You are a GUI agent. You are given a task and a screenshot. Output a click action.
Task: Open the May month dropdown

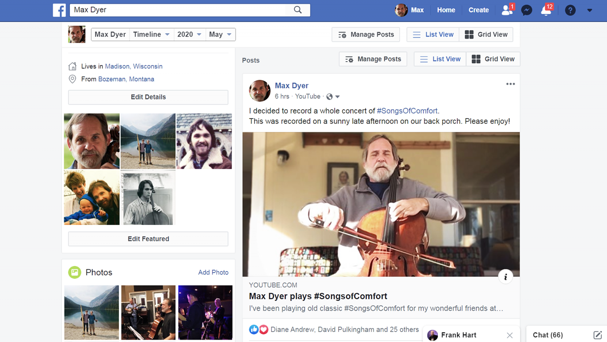coord(221,34)
